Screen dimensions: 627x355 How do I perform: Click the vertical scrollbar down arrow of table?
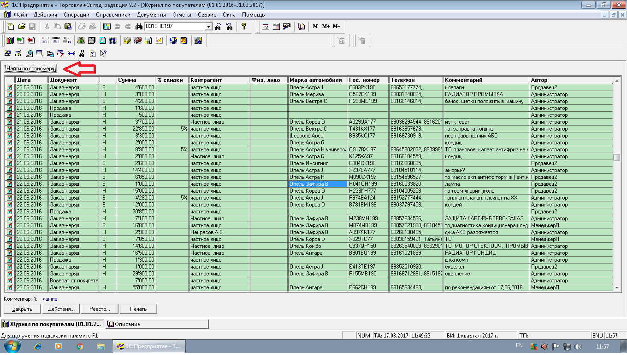tap(616, 287)
